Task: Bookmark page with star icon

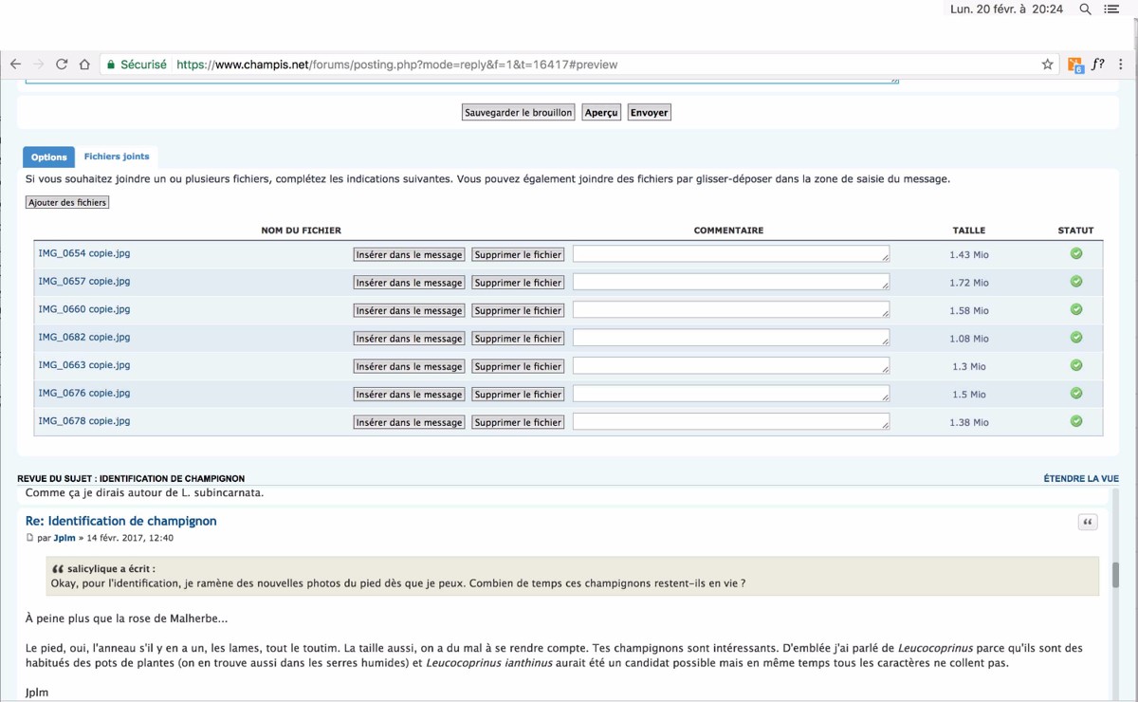Action: [x=1047, y=65]
